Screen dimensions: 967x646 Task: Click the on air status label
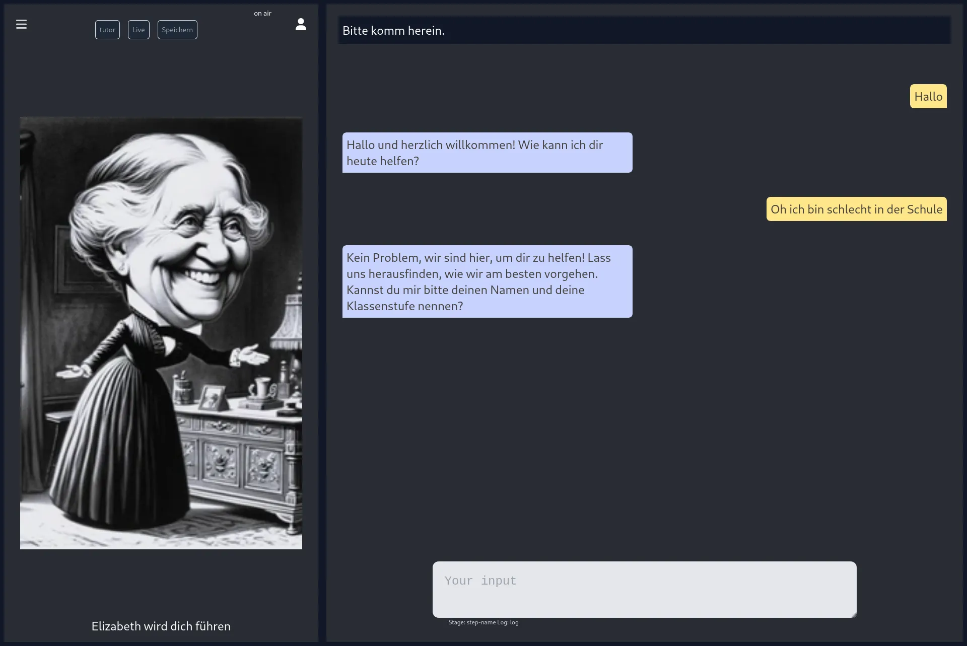point(262,14)
